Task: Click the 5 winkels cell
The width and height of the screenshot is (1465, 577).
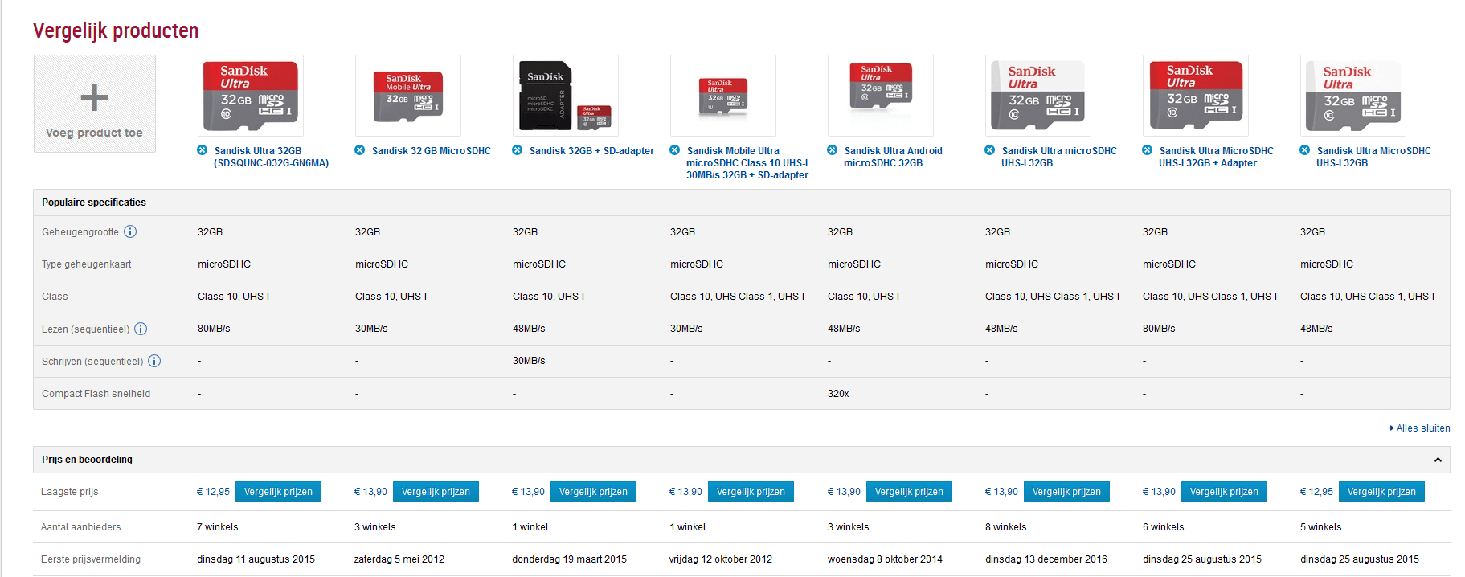Action: pyautogui.click(x=1321, y=527)
